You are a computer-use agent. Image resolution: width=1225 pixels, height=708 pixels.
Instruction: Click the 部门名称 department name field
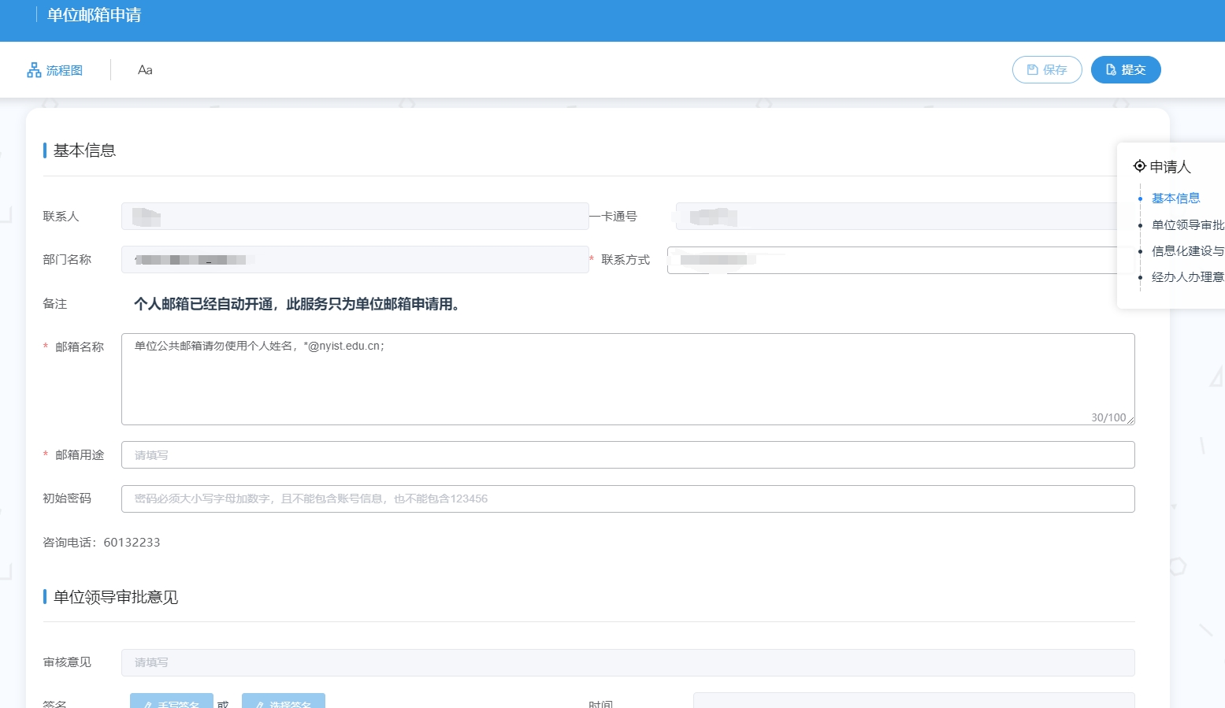(355, 260)
